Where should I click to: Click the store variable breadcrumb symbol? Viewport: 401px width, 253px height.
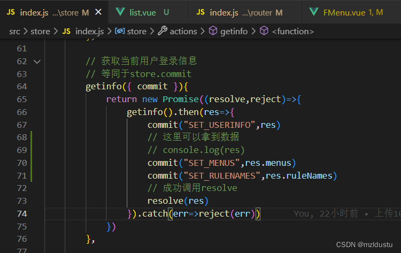pos(136,32)
